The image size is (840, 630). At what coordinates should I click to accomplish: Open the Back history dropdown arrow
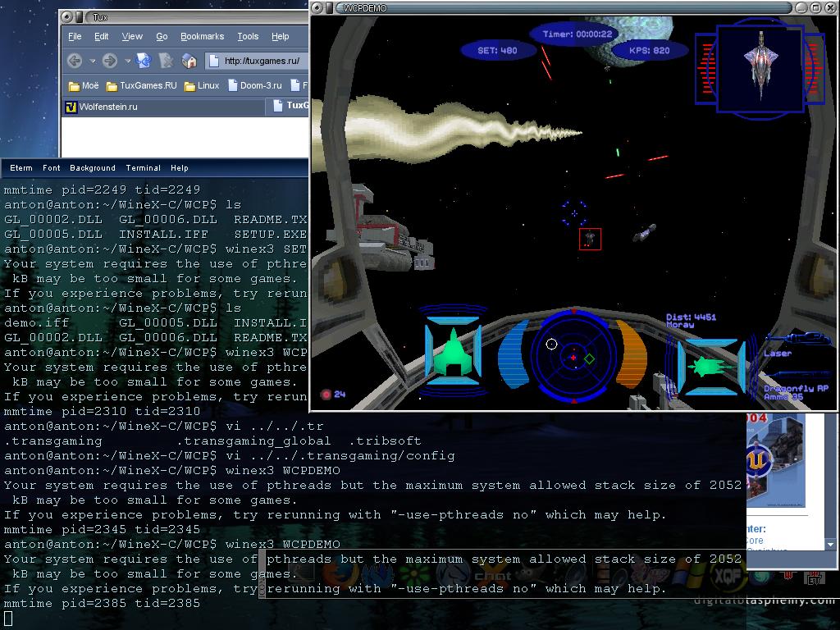tap(92, 61)
